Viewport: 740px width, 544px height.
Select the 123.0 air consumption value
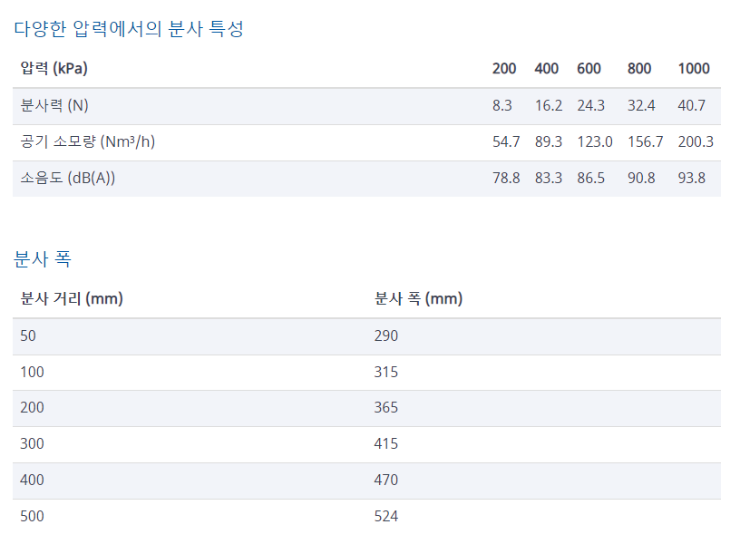click(x=595, y=142)
